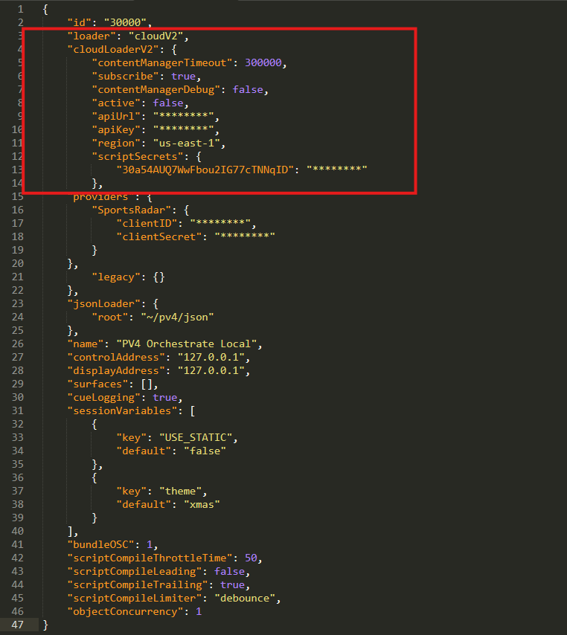
Task: Click the "bundleOSC" key
Action: coord(100,545)
